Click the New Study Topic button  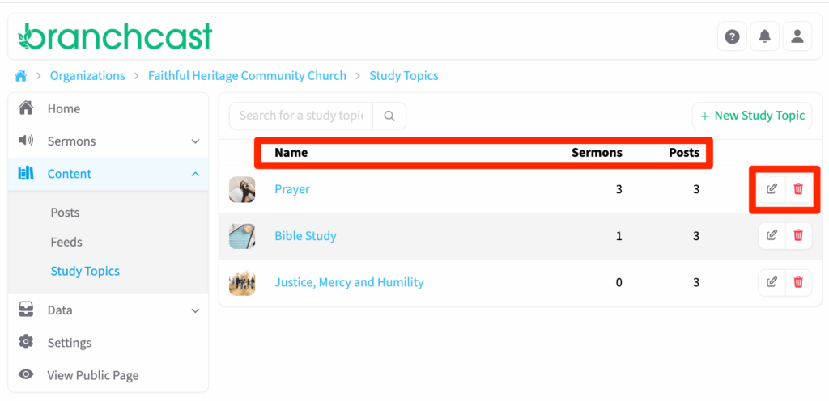[752, 116]
